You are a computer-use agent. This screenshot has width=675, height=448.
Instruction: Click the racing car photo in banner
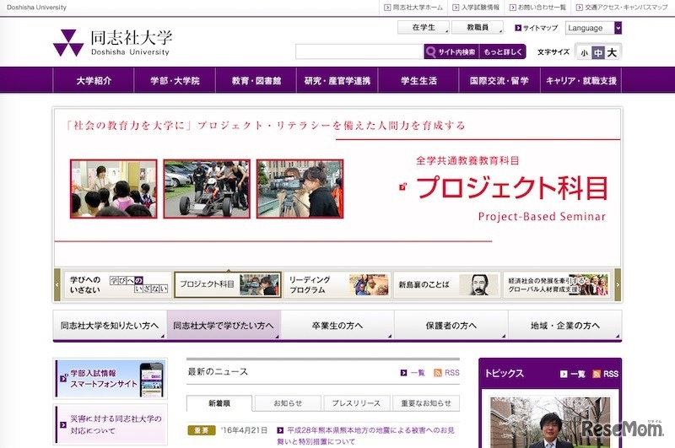tap(207, 189)
